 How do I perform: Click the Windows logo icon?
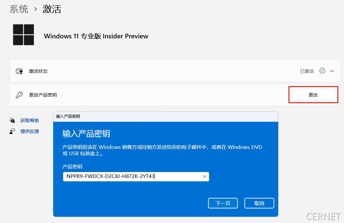(23, 35)
